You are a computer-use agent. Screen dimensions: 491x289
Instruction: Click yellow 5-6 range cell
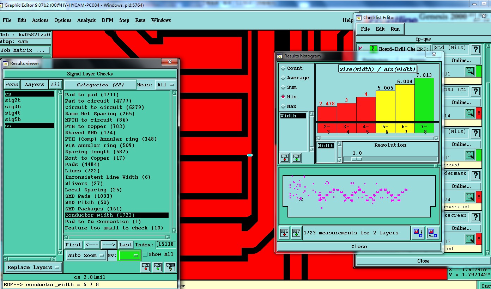(386, 128)
